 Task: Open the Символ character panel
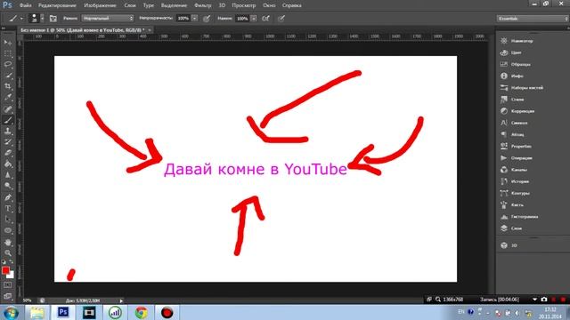(x=514, y=123)
